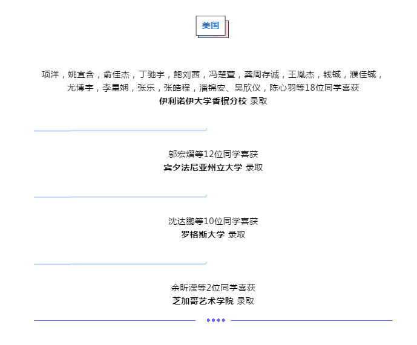Click the name 尤博宇
The image size is (417, 345).
80,88
